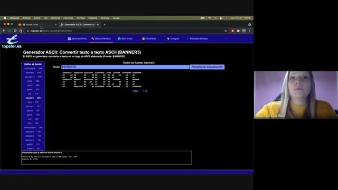This screenshot has width=338, height=190.
Task: Select the doom font style
Action: (x=33, y=85)
